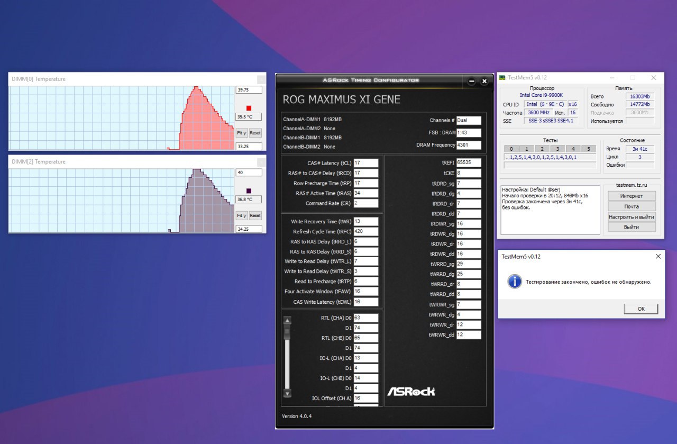
Task: Click the DIMM[0] Temperature graph
Action: tap(121, 118)
